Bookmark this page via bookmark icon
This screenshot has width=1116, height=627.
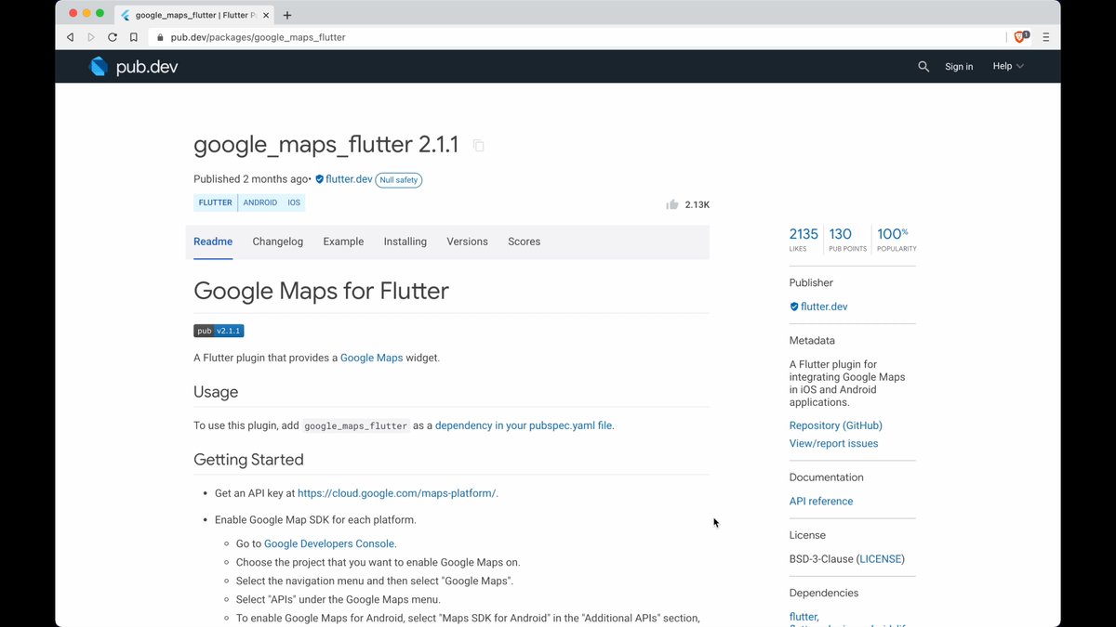point(134,37)
